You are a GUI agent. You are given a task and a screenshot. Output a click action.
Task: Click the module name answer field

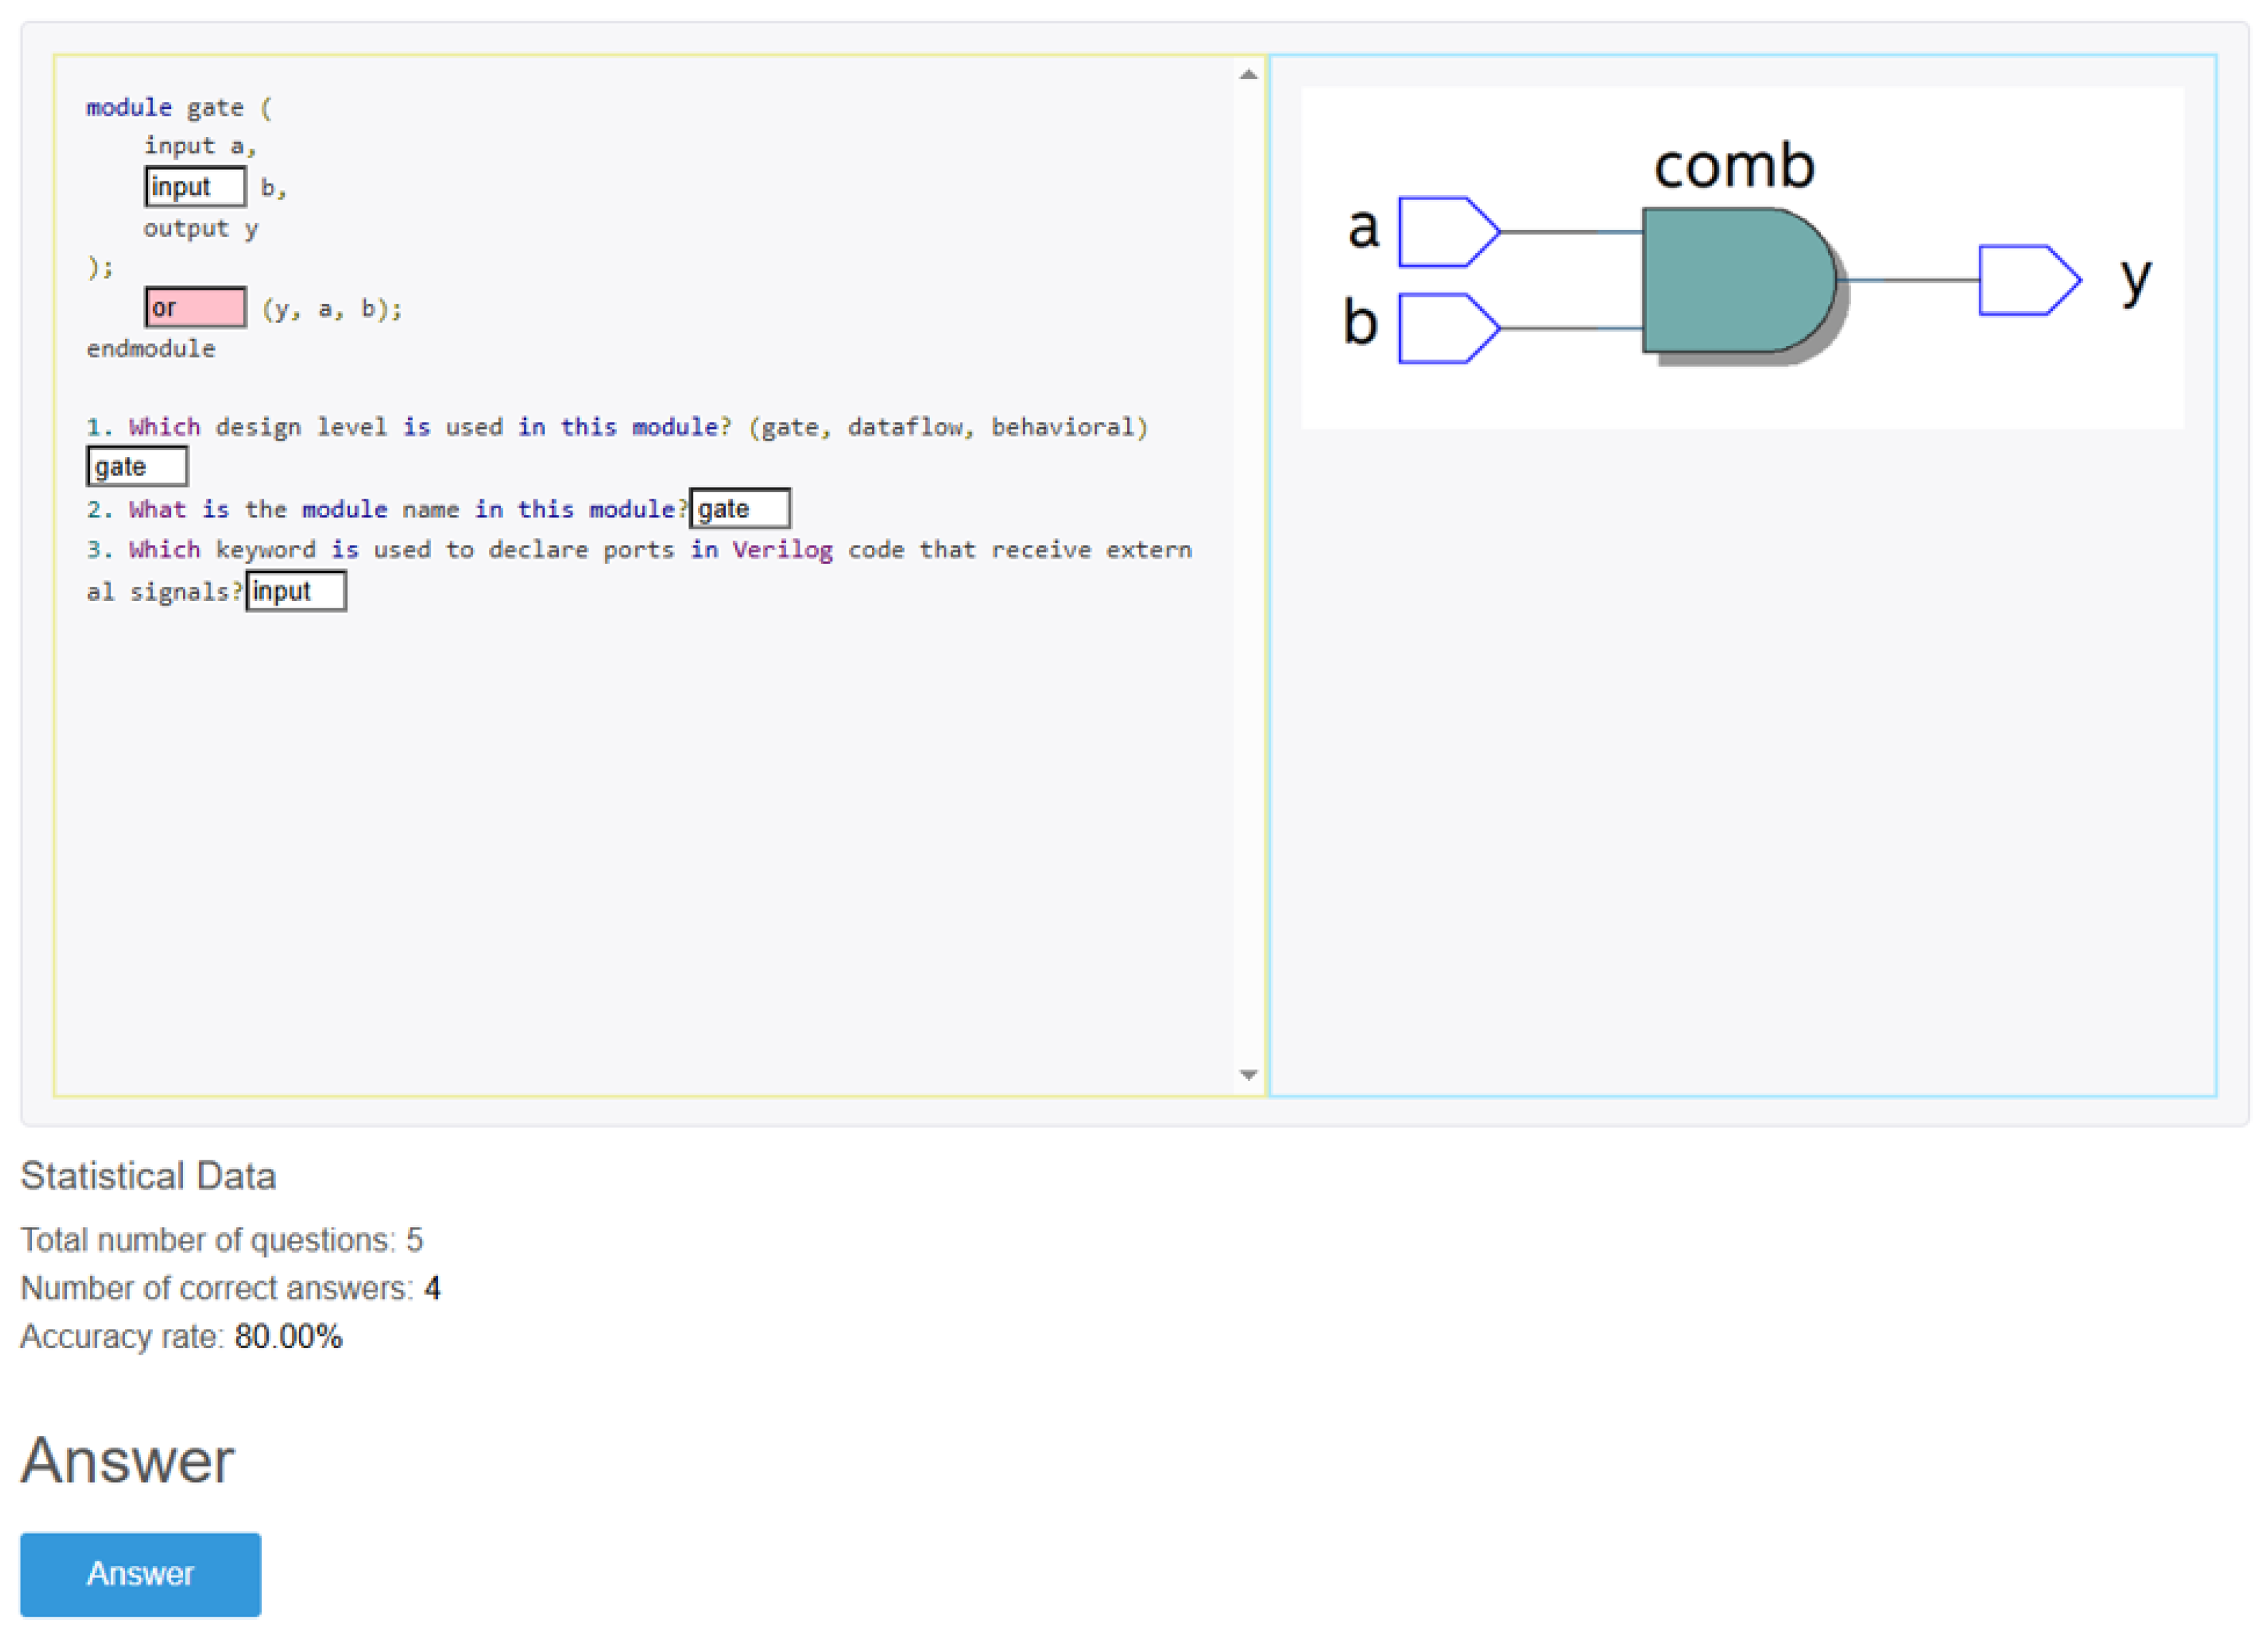[740, 509]
